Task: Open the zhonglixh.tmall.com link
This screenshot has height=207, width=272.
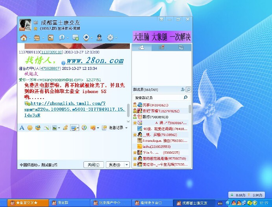Action: coord(75,109)
